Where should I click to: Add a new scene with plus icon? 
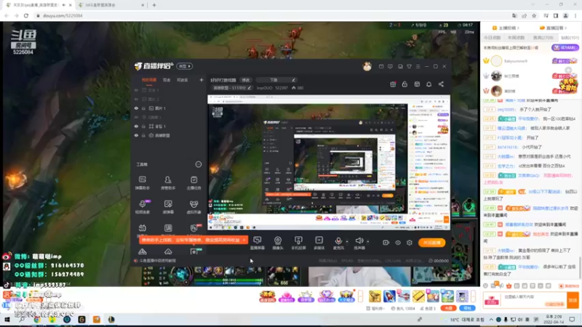(x=202, y=80)
